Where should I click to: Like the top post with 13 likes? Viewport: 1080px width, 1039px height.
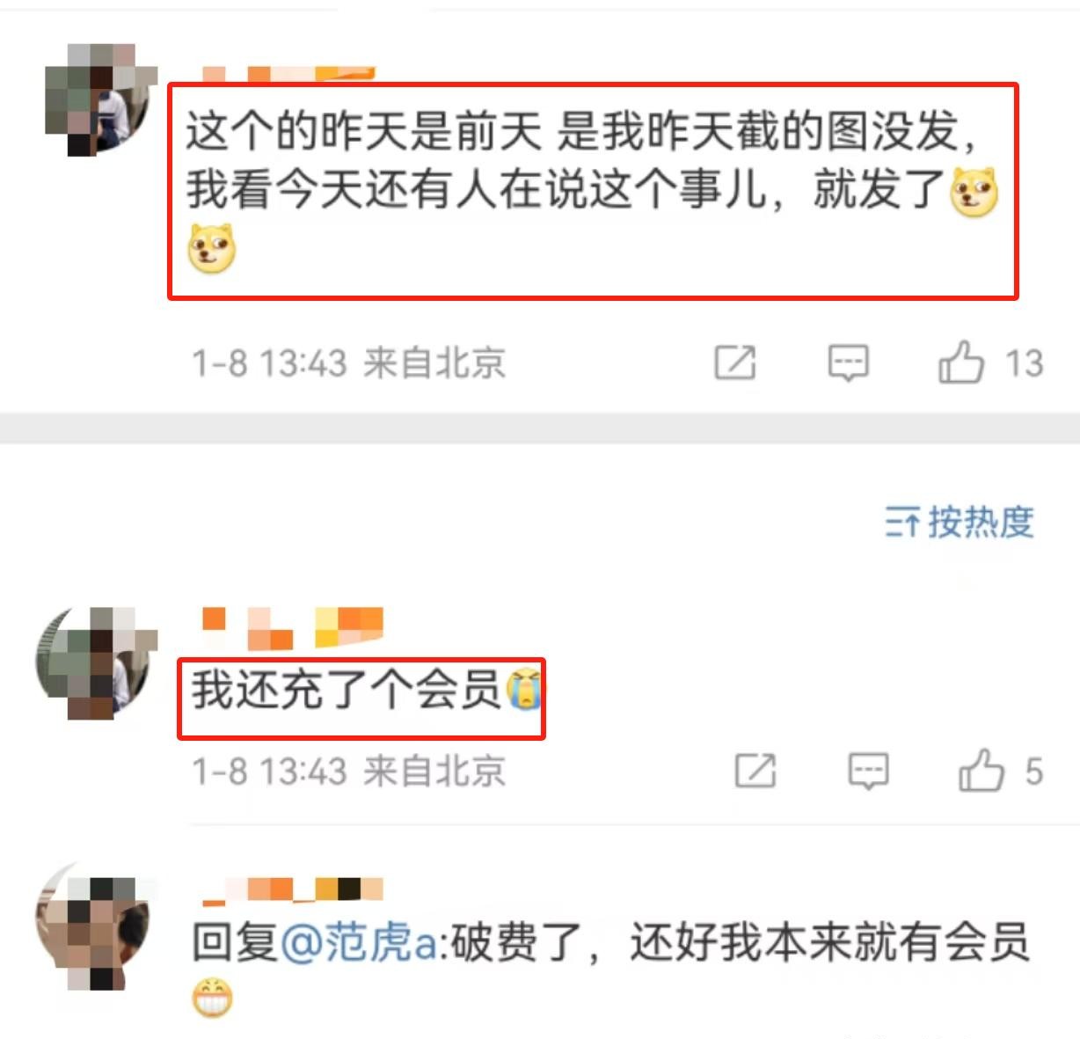(960, 362)
